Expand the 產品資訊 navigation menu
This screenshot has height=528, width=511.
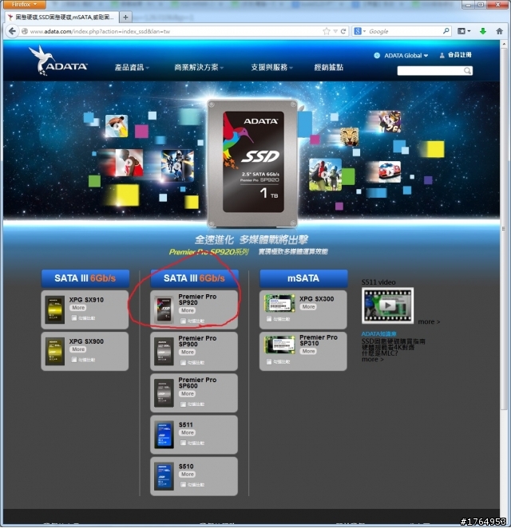132,67
